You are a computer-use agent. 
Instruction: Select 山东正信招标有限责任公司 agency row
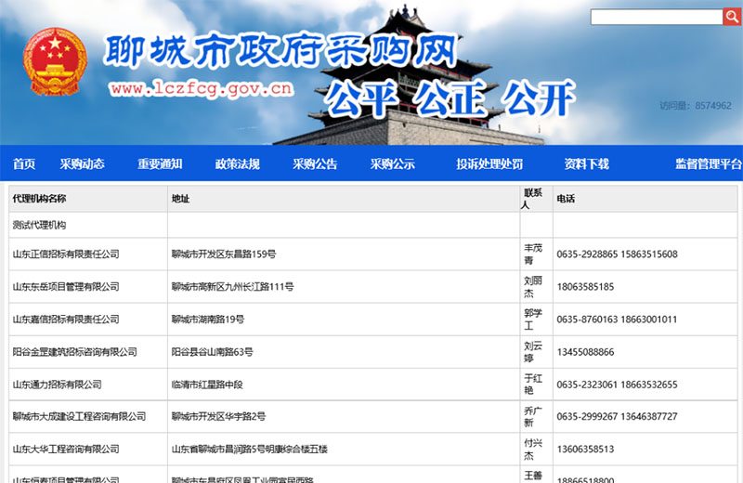tap(66, 254)
